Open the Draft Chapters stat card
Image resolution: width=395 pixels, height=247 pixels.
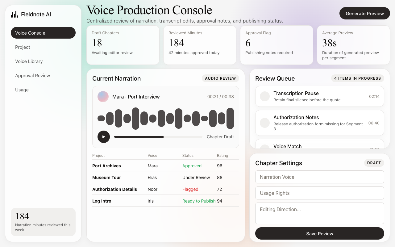point(123,45)
